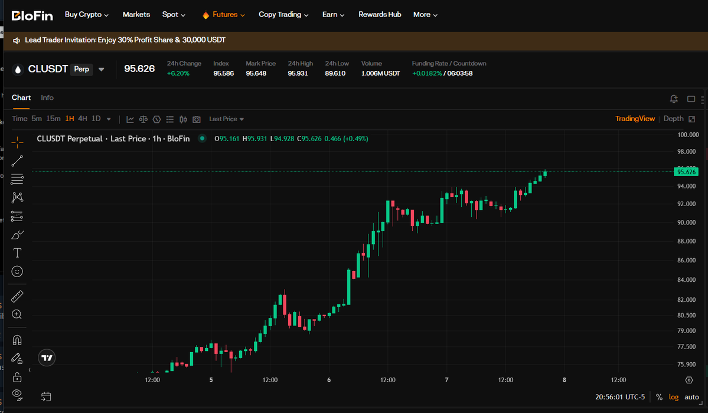Expand the Buy Crypto menu
708x413 pixels.
pos(87,14)
